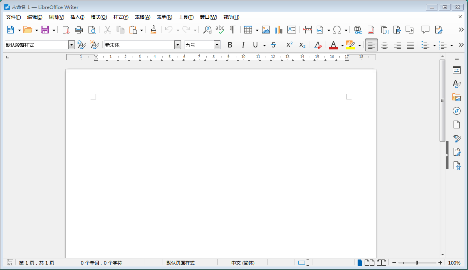Image resolution: width=468 pixels, height=270 pixels.
Task: Open the Gallery sidebar panel
Action: click(x=457, y=97)
